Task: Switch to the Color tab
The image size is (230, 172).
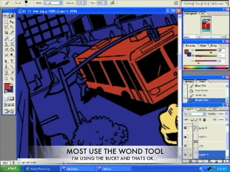Action: pos(203,45)
